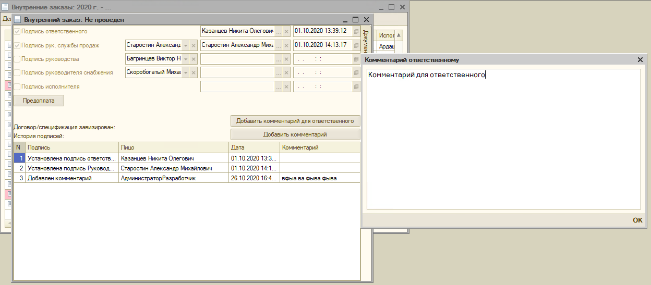Click the comment cell вфыа ва фыва фыва
Screen dimensions: 651x285
tap(320, 178)
